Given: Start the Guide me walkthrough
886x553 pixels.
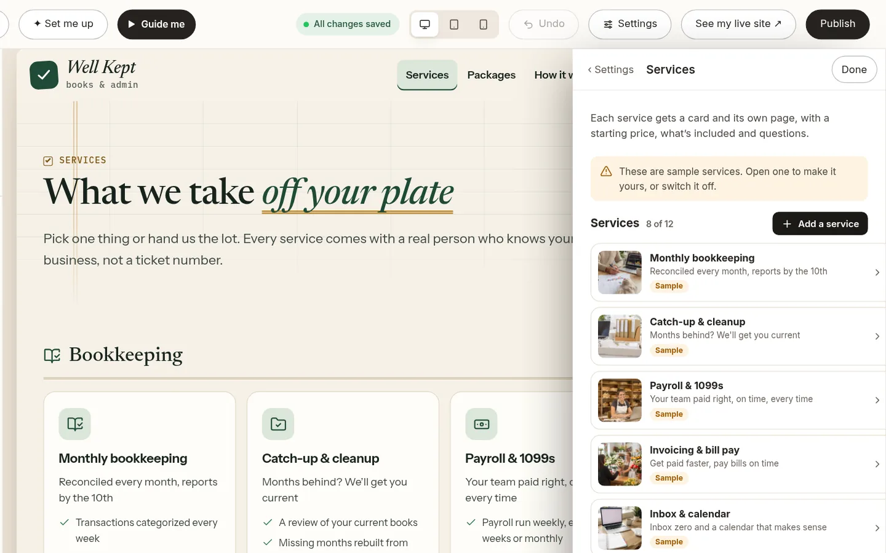Looking at the screenshot, I should 156,24.
